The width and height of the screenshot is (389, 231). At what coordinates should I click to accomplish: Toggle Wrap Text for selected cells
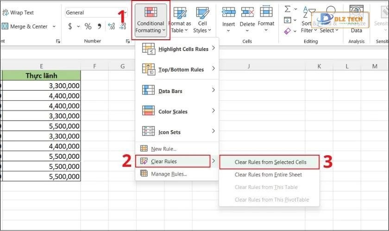coord(19,12)
